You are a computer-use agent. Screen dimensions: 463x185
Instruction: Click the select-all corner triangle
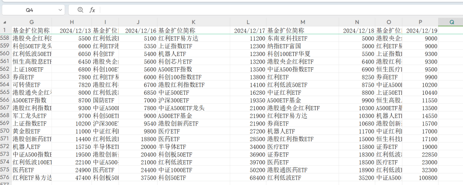pos(5,22)
